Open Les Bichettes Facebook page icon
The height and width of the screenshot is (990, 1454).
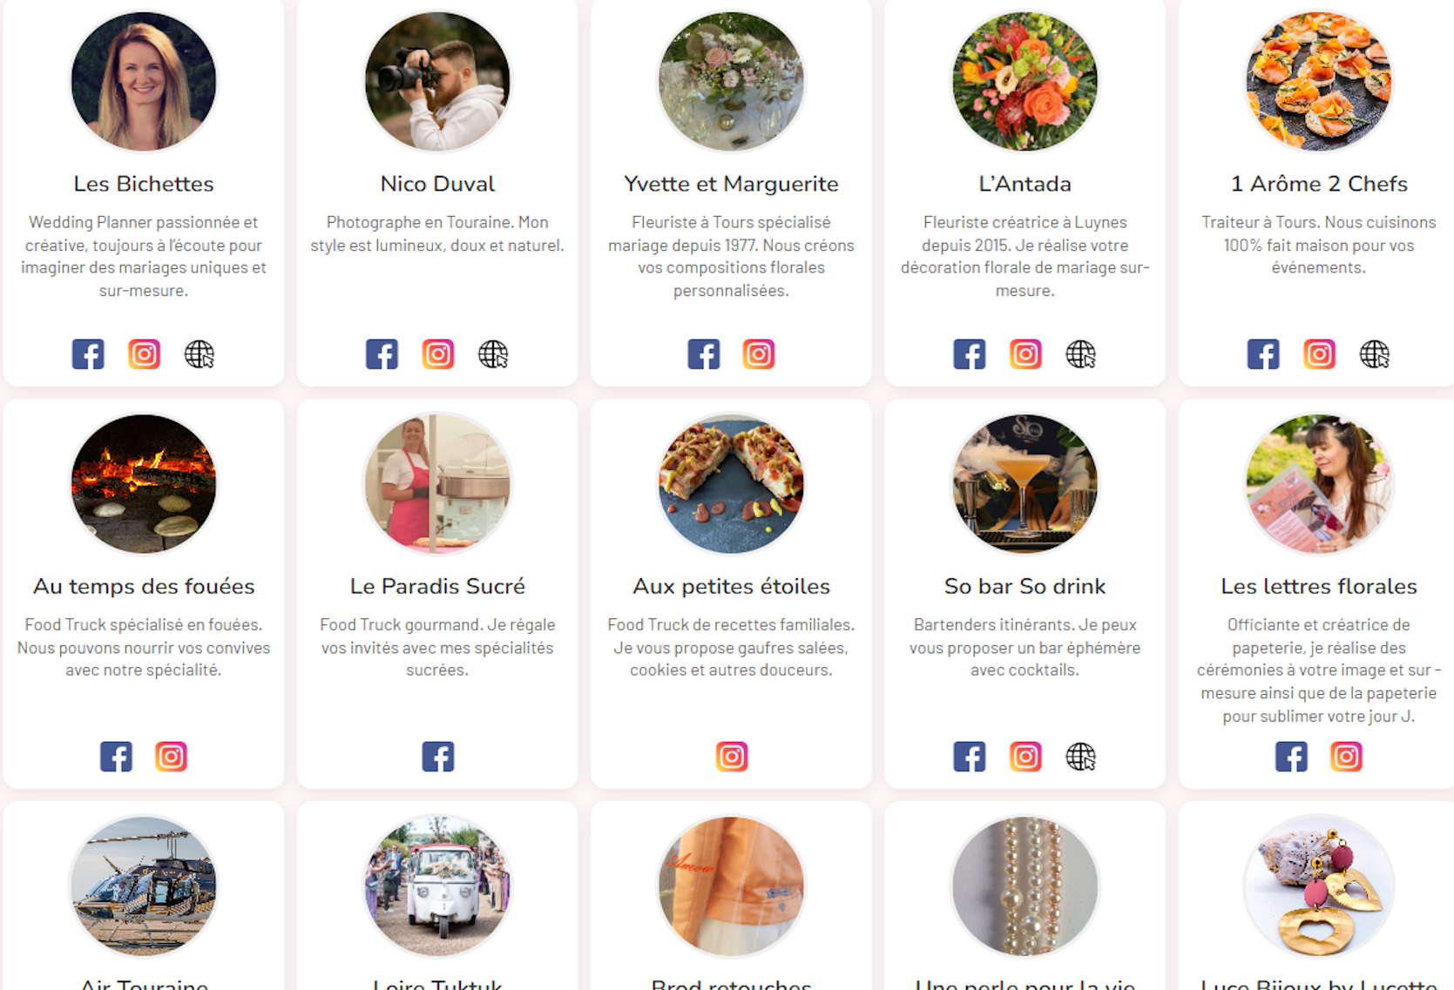coord(88,354)
